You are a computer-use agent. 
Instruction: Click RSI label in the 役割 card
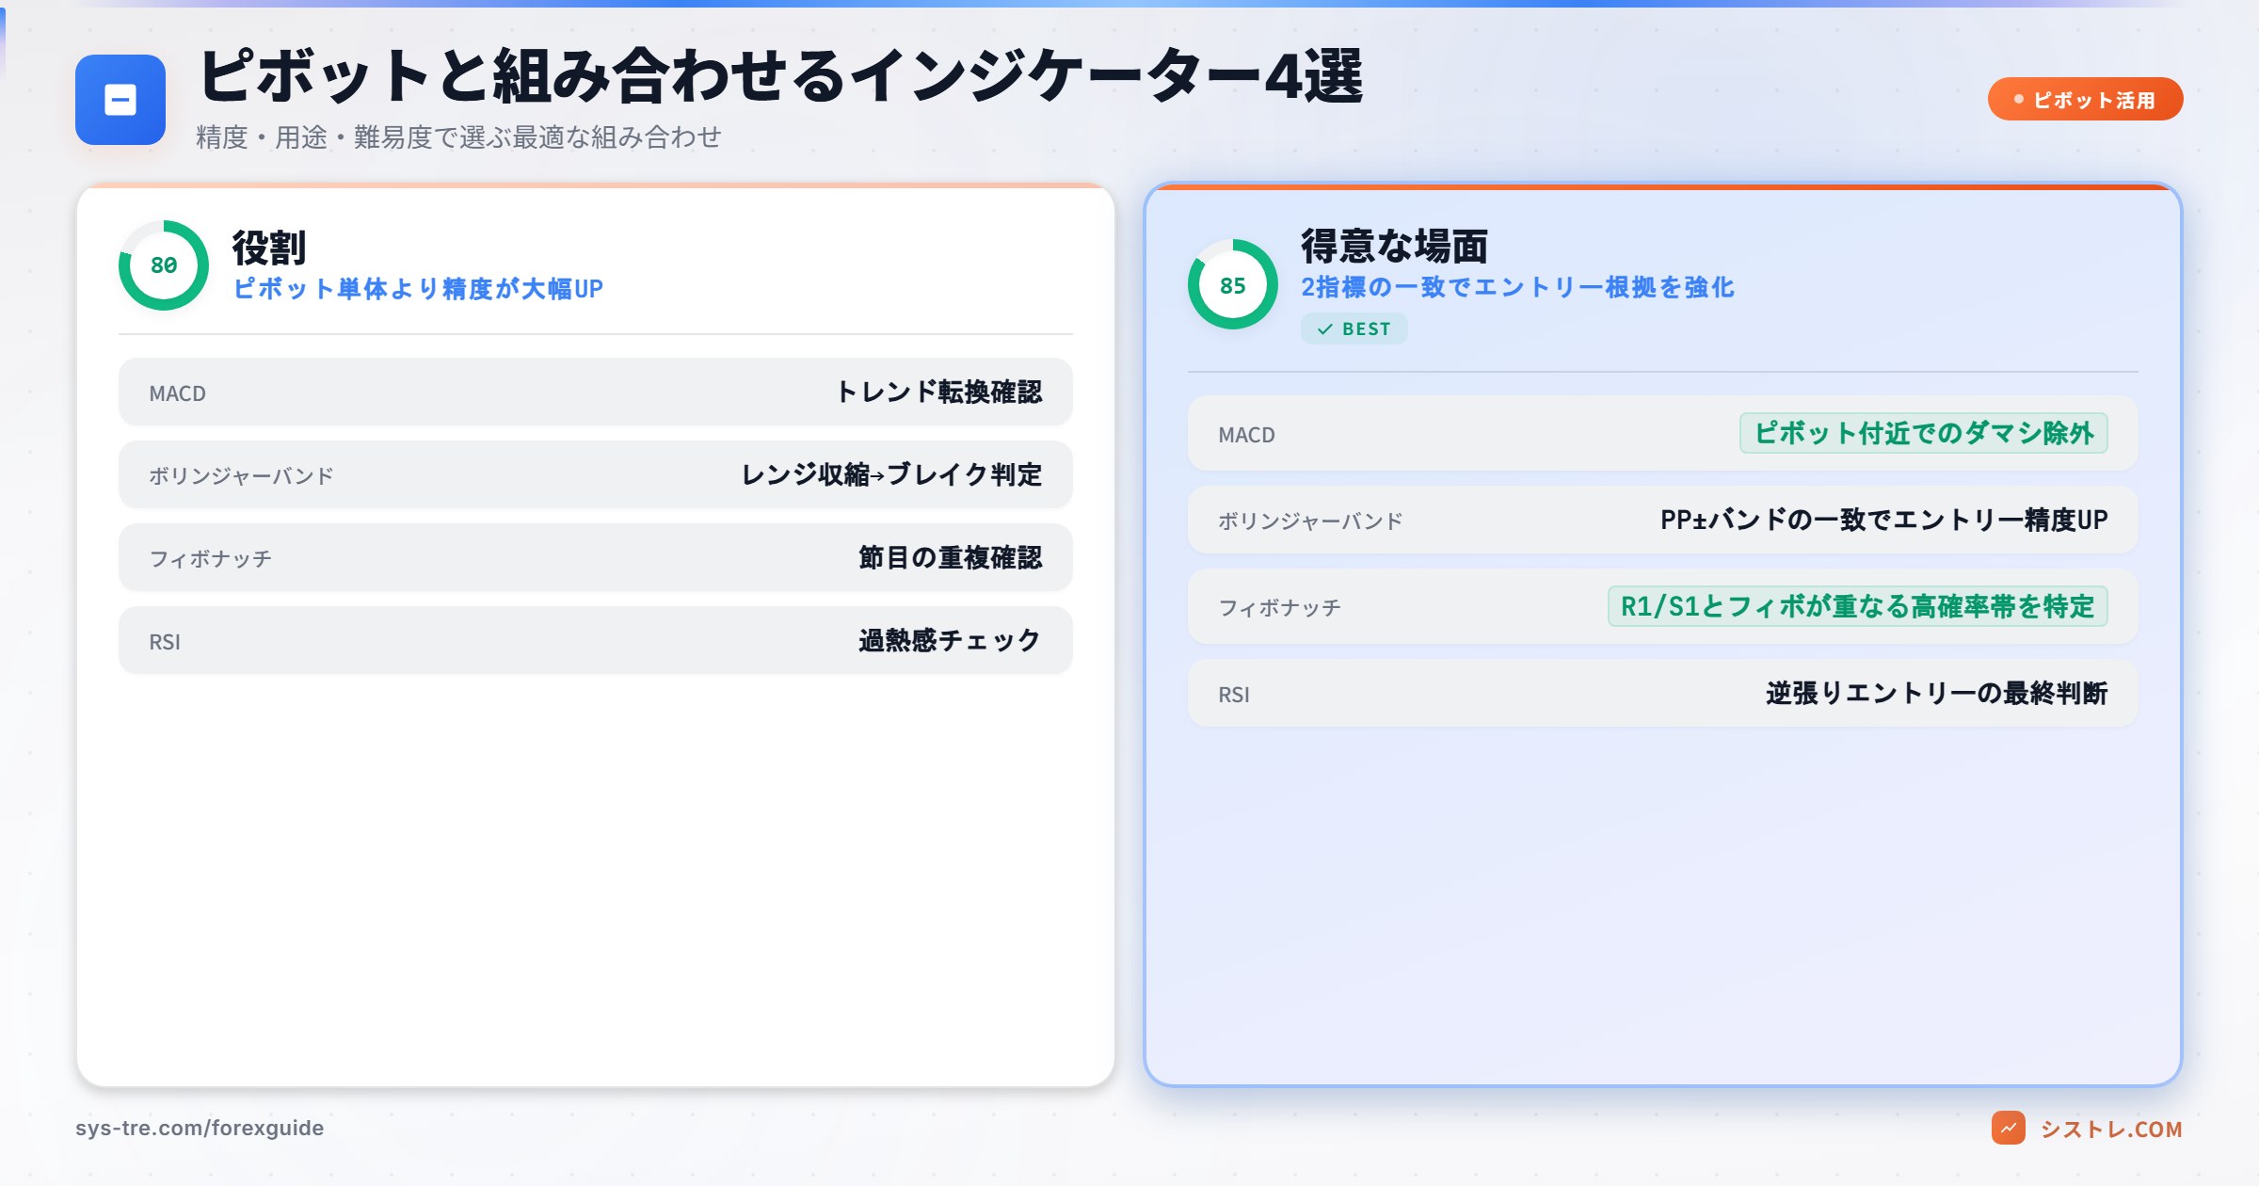165,642
